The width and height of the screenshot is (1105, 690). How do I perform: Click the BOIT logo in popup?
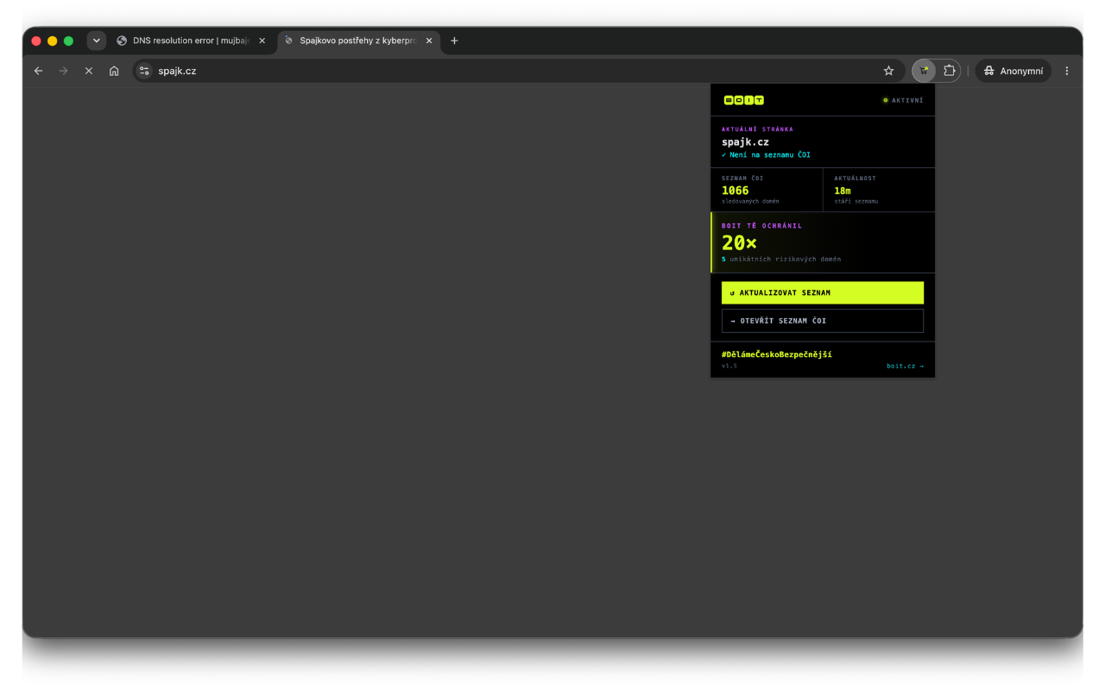[743, 100]
